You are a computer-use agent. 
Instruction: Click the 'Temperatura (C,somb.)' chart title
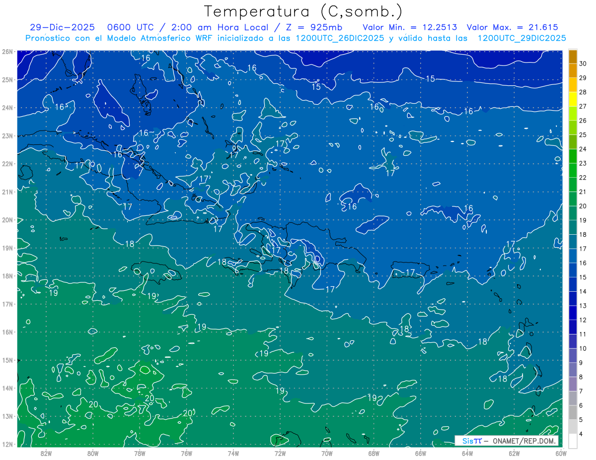pos(303,11)
